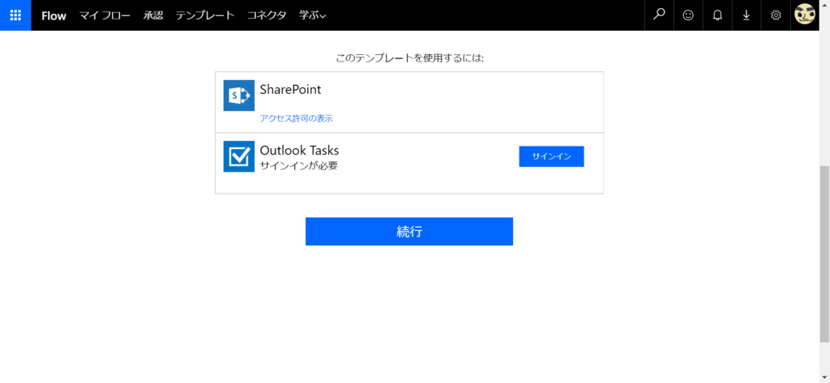Open the feedback smiley icon
Viewport: 830px width, 383px height.
[688, 15]
